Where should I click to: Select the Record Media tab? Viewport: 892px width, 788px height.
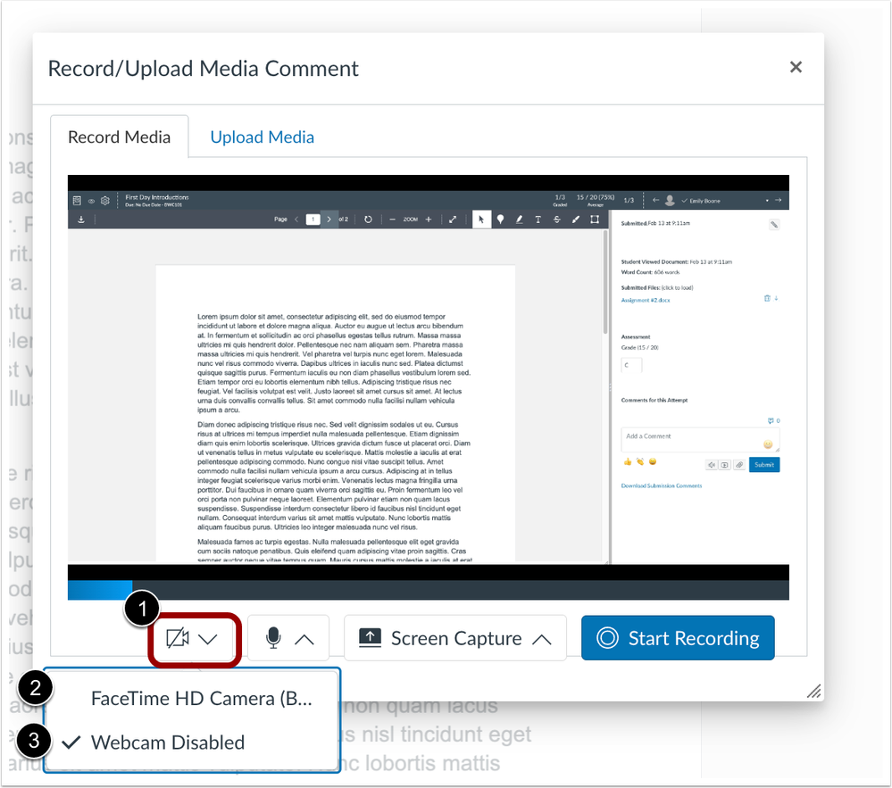click(119, 137)
